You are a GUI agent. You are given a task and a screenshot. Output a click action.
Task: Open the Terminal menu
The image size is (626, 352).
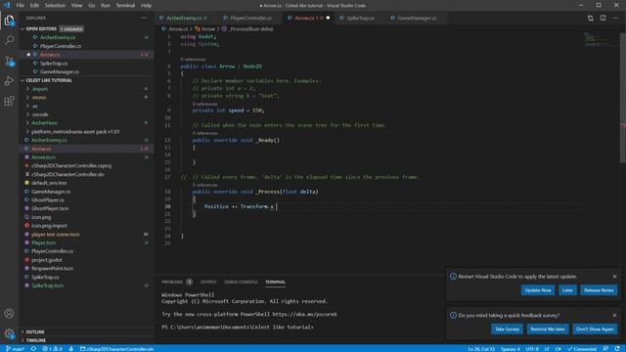[125, 5]
